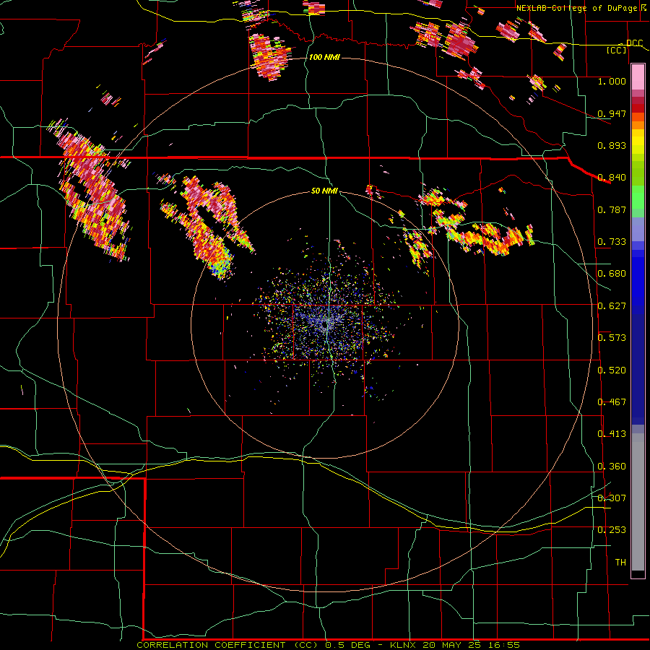Click the bright green segment of the color bar
The width and height of the screenshot is (650, 650).
[x=638, y=197]
